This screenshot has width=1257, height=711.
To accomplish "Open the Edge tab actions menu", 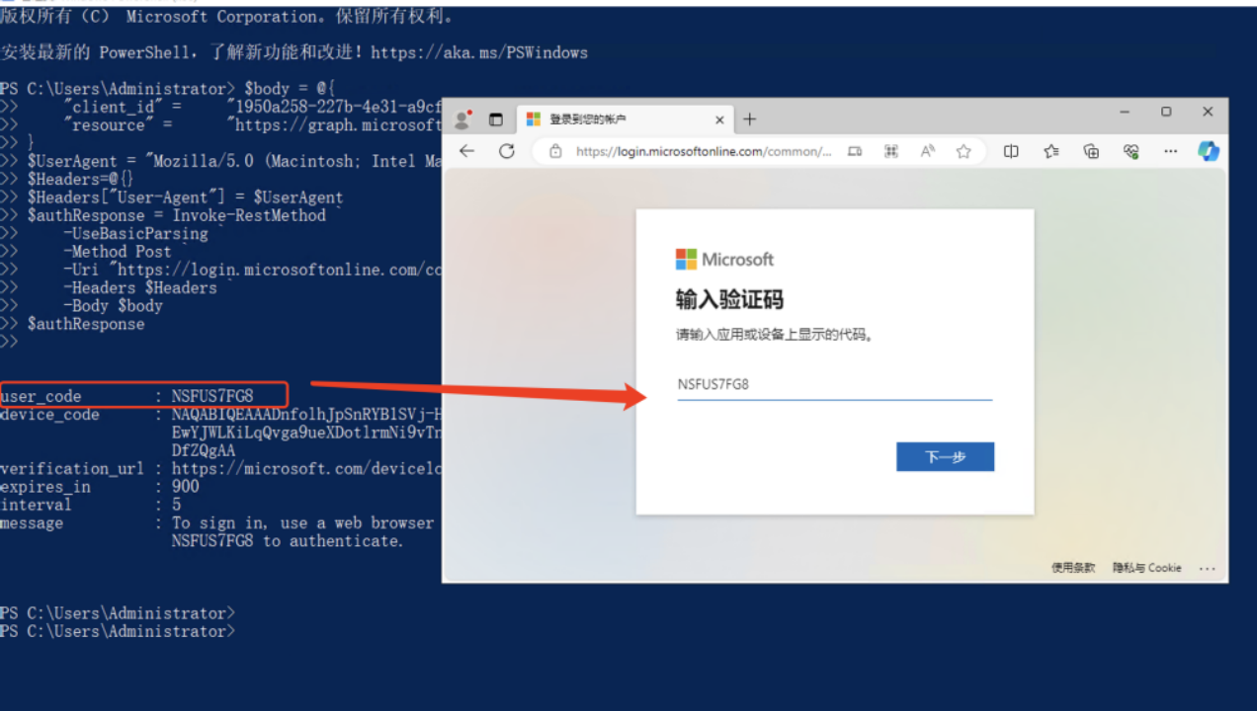I will 496,119.
